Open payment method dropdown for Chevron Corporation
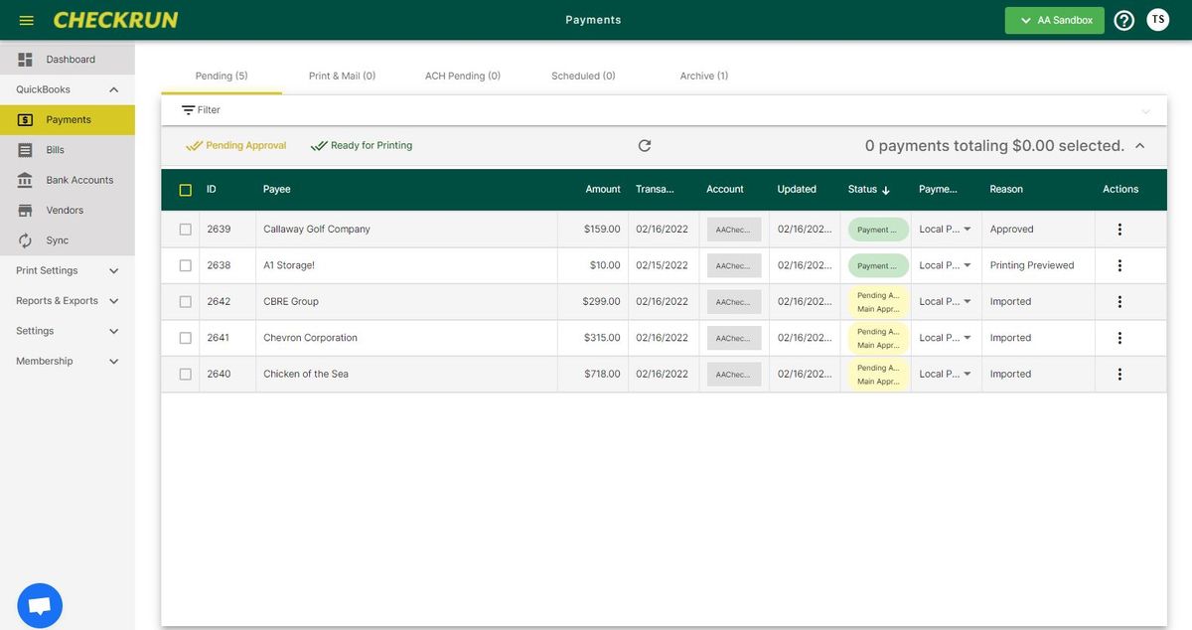1192x630 pixels. coord(946,338)
